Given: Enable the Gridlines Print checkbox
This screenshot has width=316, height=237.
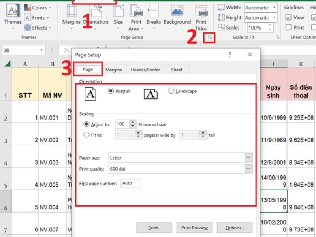Looking at the screenshot, I should [288, 27].
